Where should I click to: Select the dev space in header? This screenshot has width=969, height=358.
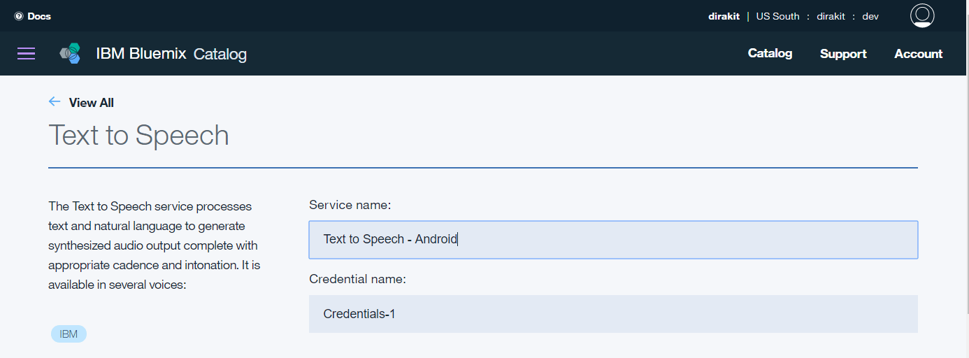tap(870, 16)
